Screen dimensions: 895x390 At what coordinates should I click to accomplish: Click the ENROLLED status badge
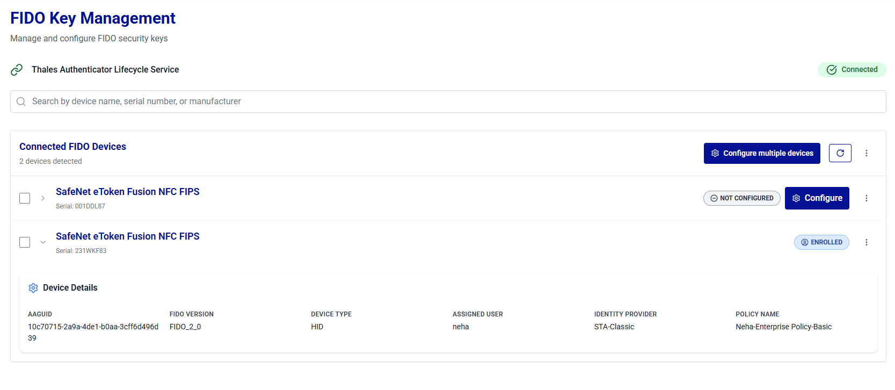(x=821, y=242)
